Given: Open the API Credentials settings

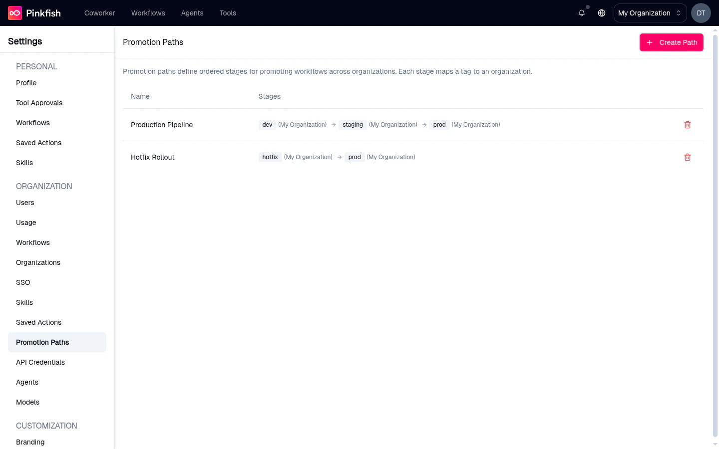Looking at the screenshot, I should (x=40, y=362).
